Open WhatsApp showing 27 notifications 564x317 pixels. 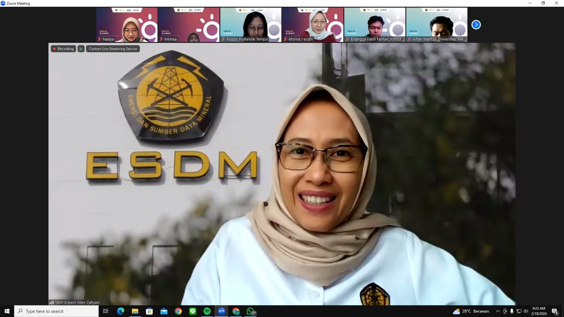[x=251, y=311]
